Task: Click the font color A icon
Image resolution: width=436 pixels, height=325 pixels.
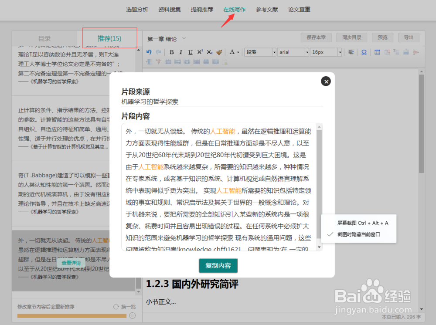Action: pyautogui.click(x=232, y=52)
